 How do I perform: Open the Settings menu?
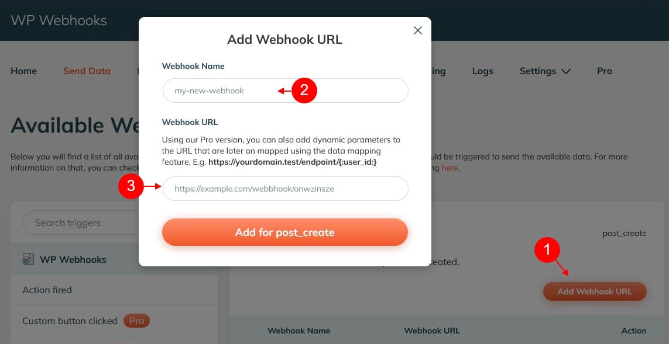click(545, 71)
